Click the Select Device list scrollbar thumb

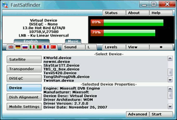(170, 72)
